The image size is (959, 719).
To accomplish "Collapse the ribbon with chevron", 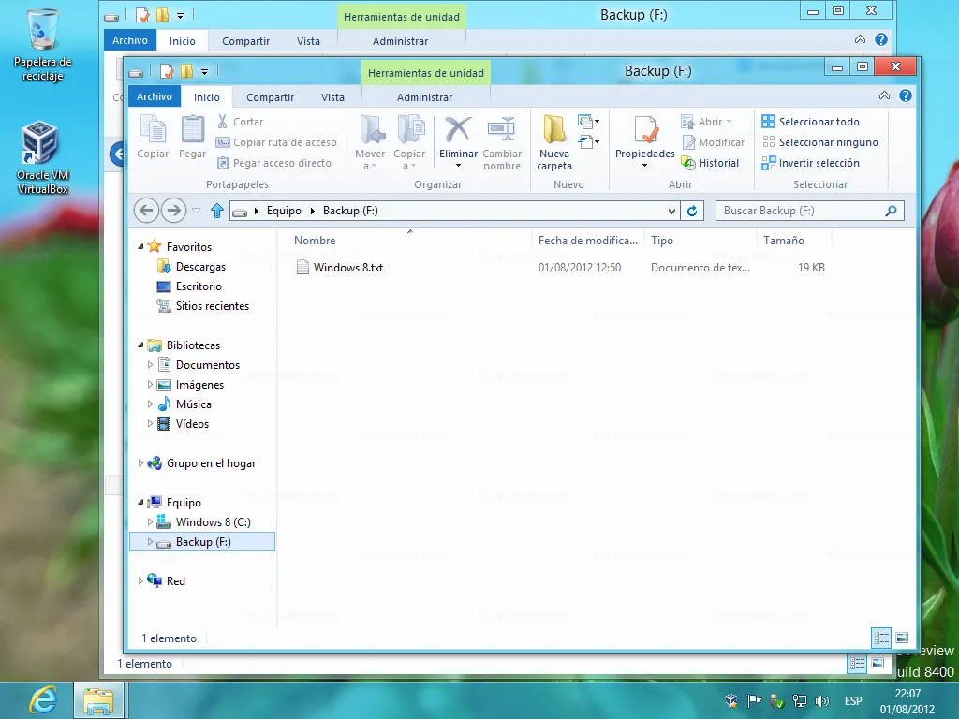I will (x=885, y=95).
